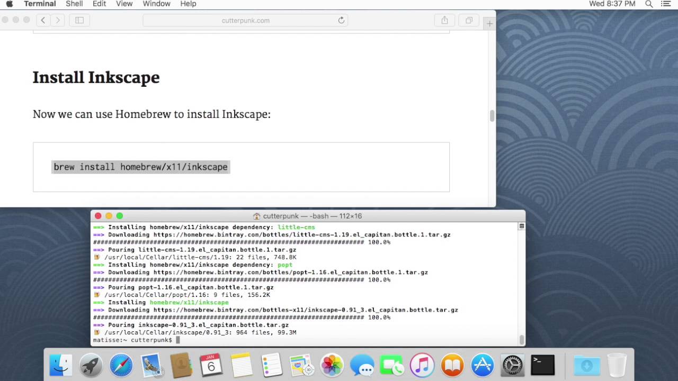Open Messages speech bubble icon

[362, 365]
